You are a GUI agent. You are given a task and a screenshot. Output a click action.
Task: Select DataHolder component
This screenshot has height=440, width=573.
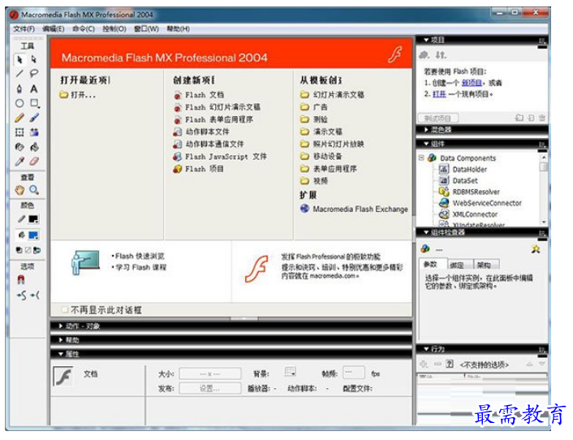470,170
